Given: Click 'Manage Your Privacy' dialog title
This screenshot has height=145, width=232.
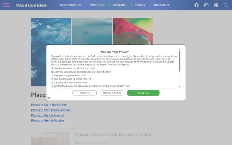Looking at the screenshot, I should pyautogui.click(x=115, y=52).
